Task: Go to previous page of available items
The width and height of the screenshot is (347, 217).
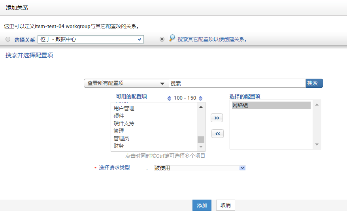Action: click(x=169, y=98)
